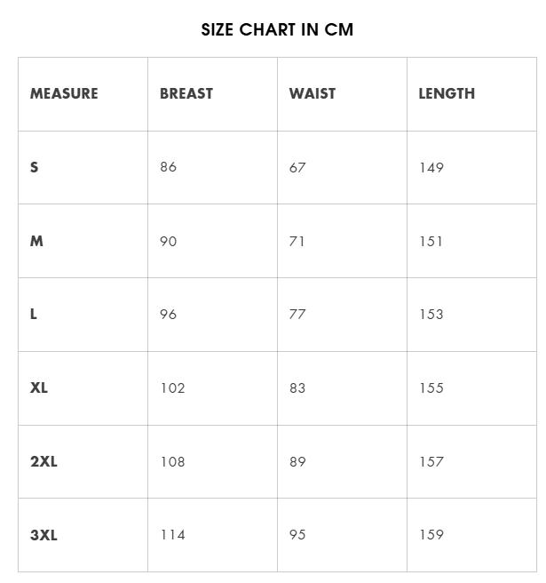Select the LENGTH column header

point(447,93)
